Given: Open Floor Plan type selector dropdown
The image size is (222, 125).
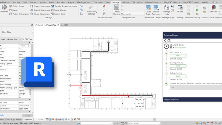Looking at the screenshot, I should pyautogui.click(x=32, y=32).
